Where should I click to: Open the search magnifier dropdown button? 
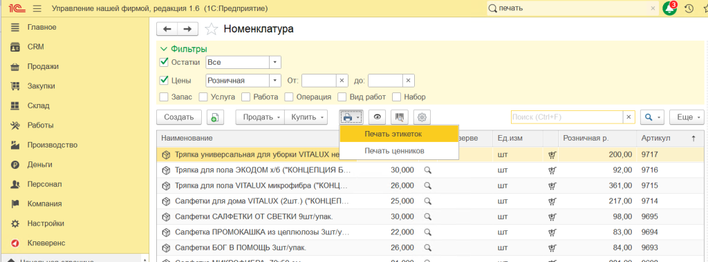(652, 117)
